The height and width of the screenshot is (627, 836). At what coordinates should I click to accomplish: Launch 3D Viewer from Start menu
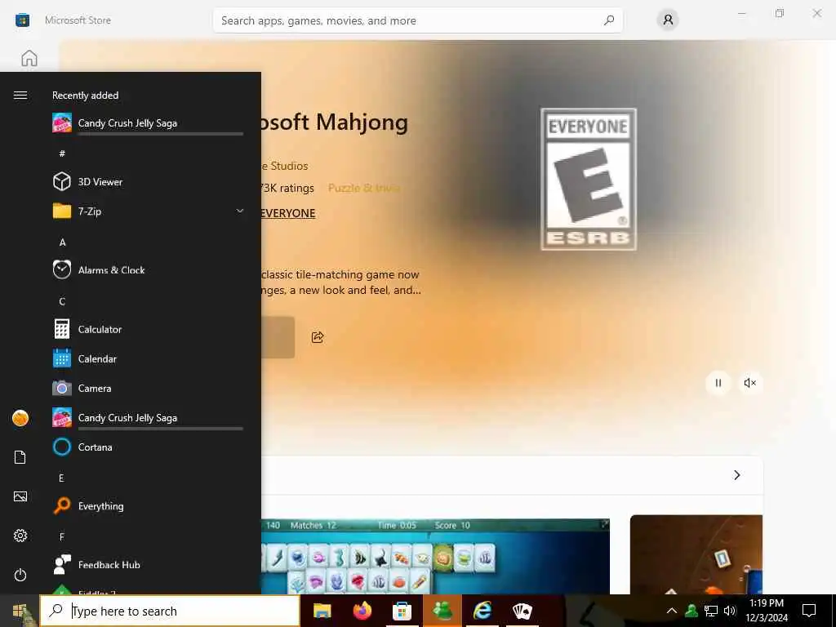point(148,182)
